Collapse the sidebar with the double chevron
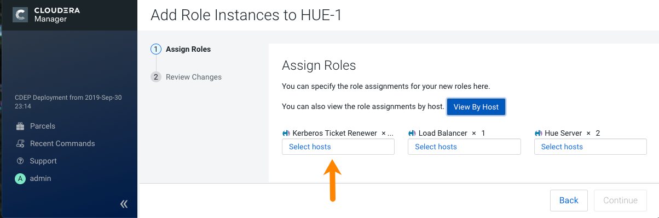 pyautogui.click(x=124, y=204)
